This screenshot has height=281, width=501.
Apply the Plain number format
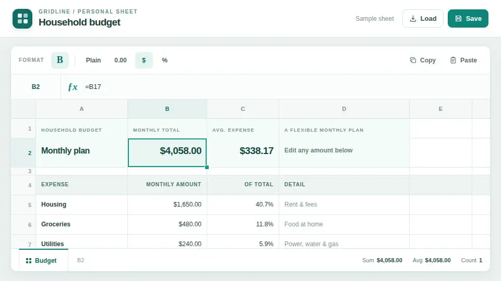pos(93,60)
